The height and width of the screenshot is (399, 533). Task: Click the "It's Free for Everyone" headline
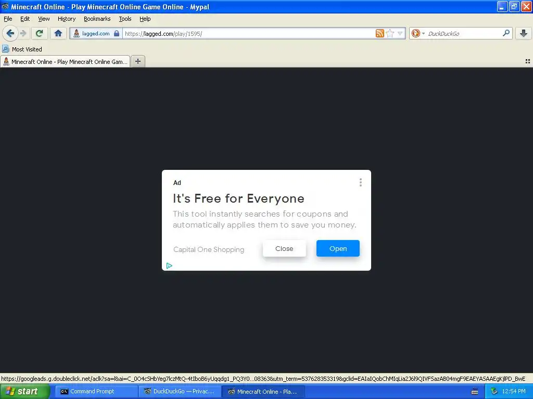click(x=238, y=198)
